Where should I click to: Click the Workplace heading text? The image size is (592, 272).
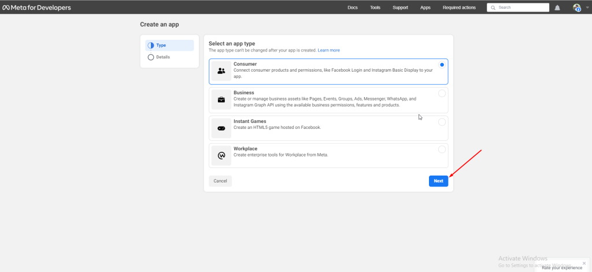click(x=245, y=148)
